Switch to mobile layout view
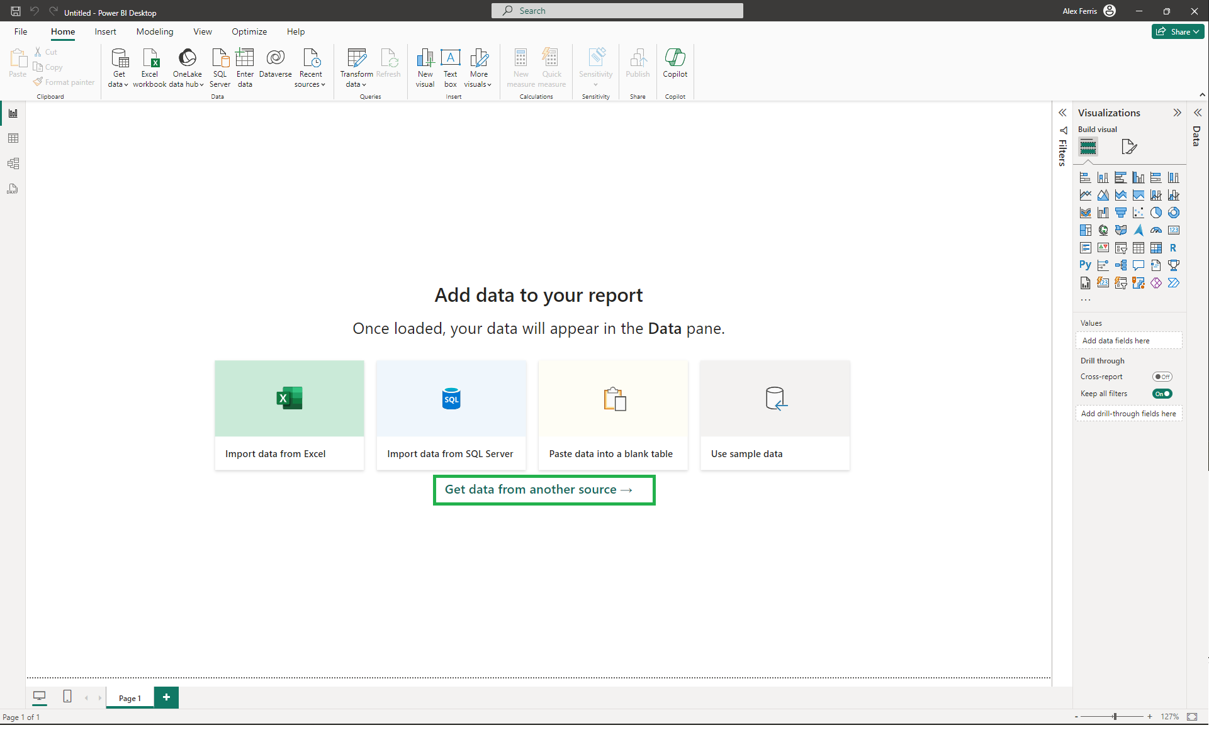Screen dimensions: 1209x730 click(67, 696)
